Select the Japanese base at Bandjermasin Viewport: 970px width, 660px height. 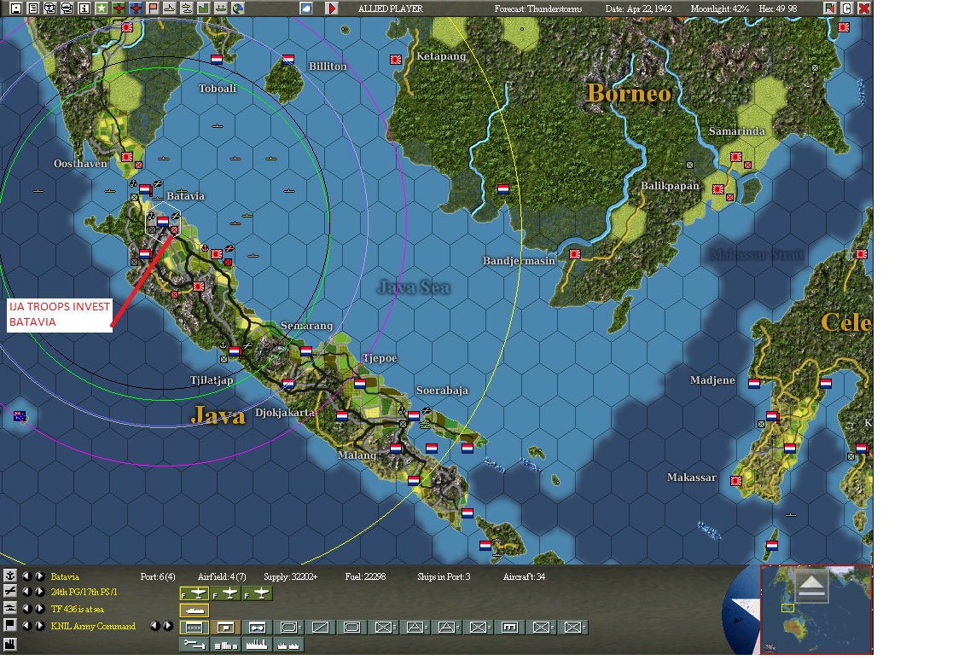pyautogui.click(x=575, y=254)
